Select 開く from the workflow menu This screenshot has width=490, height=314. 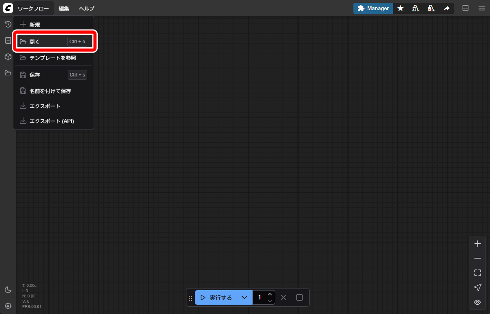pyautogui.click(x=53, y=41)
